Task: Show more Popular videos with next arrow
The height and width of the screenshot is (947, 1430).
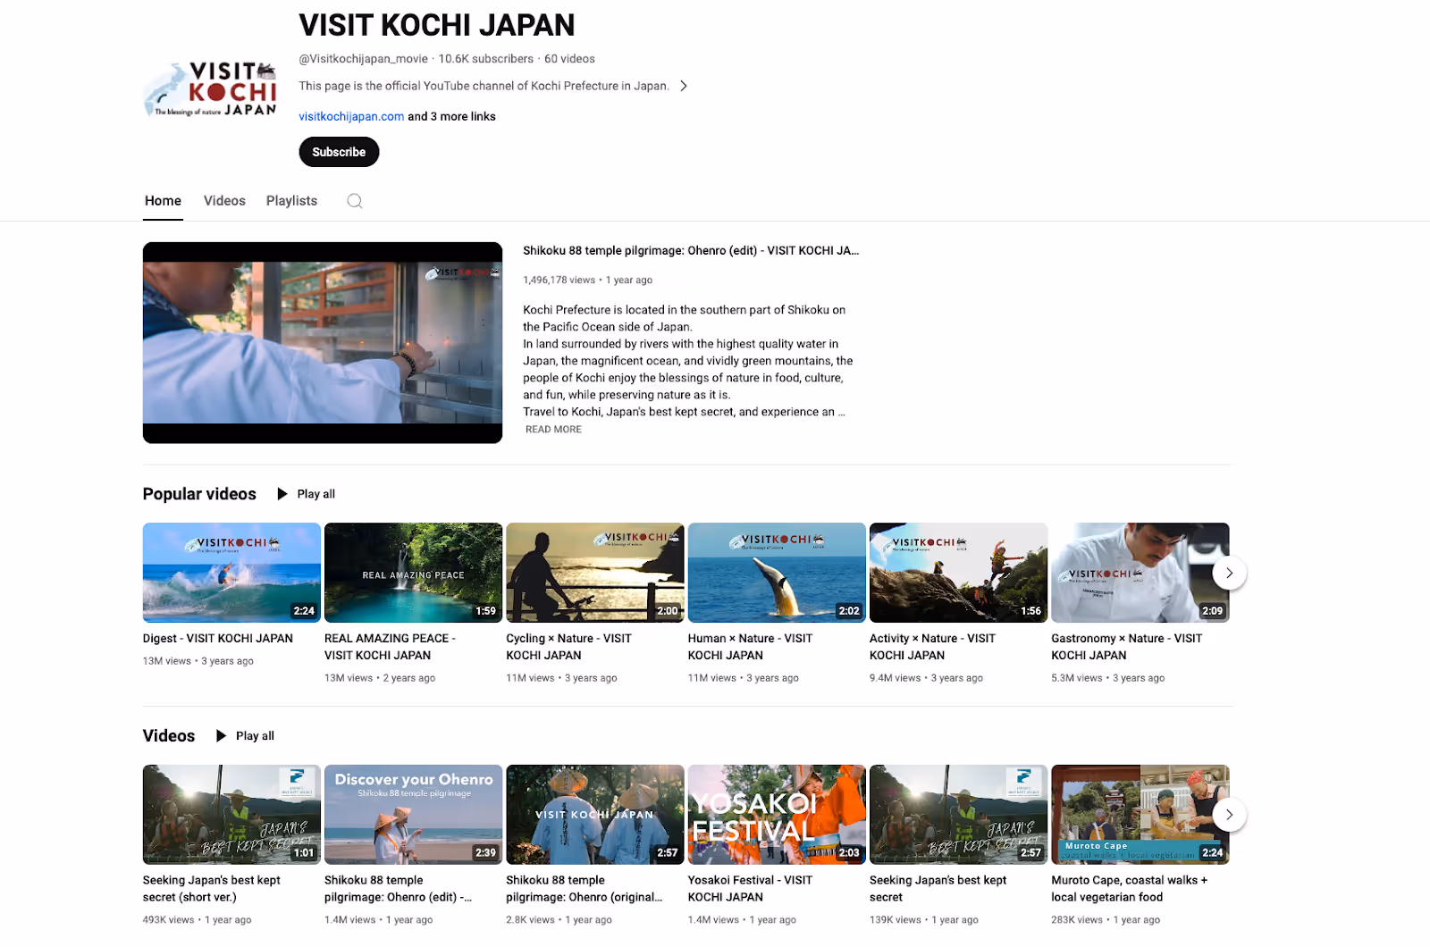Action: click(x=1229, y=573)
